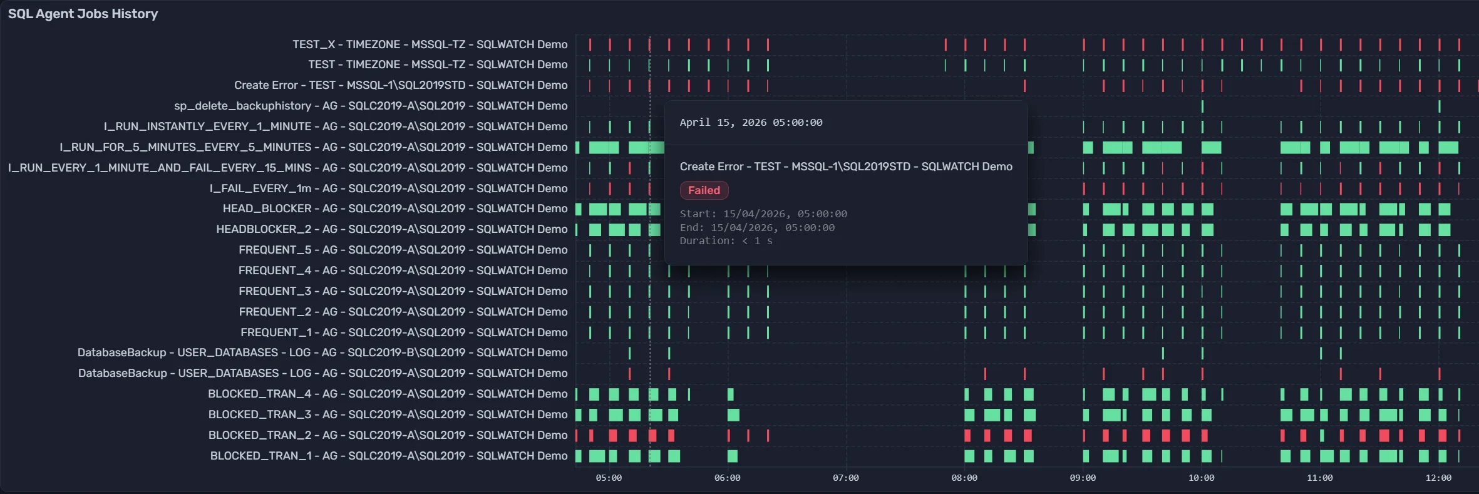This screenshot has height=494, width=1479.
Task: Click the 09:00 time axis label
Action: [x=1083, y=478]
